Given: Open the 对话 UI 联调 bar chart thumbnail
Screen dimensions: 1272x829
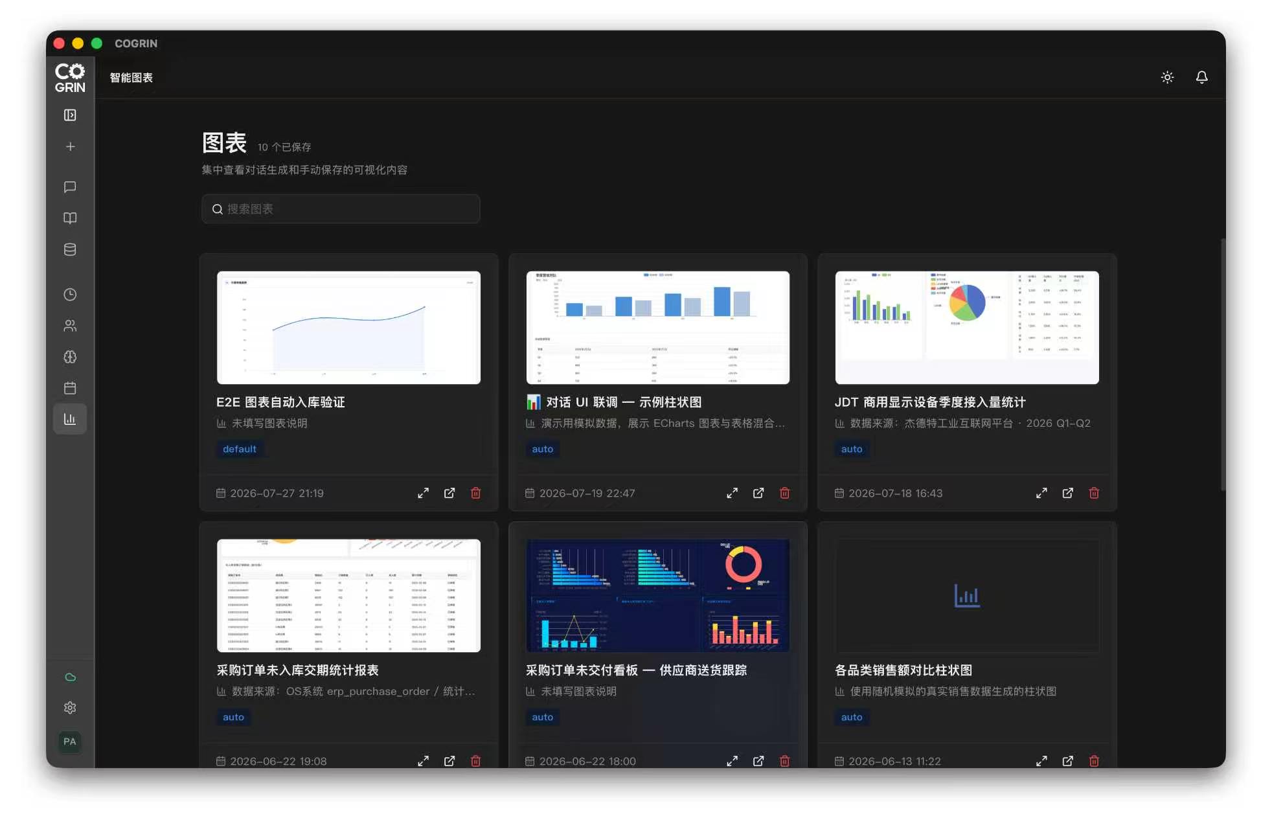Looking at the screenshot, I should (657, 328).
